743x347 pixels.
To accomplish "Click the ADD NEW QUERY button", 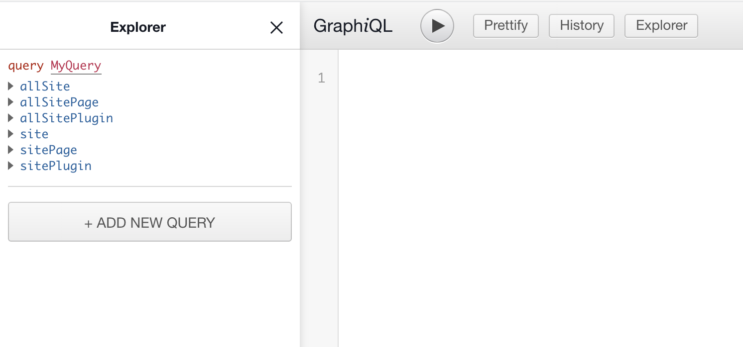I will (149, 222).
